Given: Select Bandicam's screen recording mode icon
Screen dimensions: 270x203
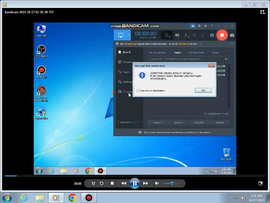Looking at the screenshot, I should (x=120, y=35).
